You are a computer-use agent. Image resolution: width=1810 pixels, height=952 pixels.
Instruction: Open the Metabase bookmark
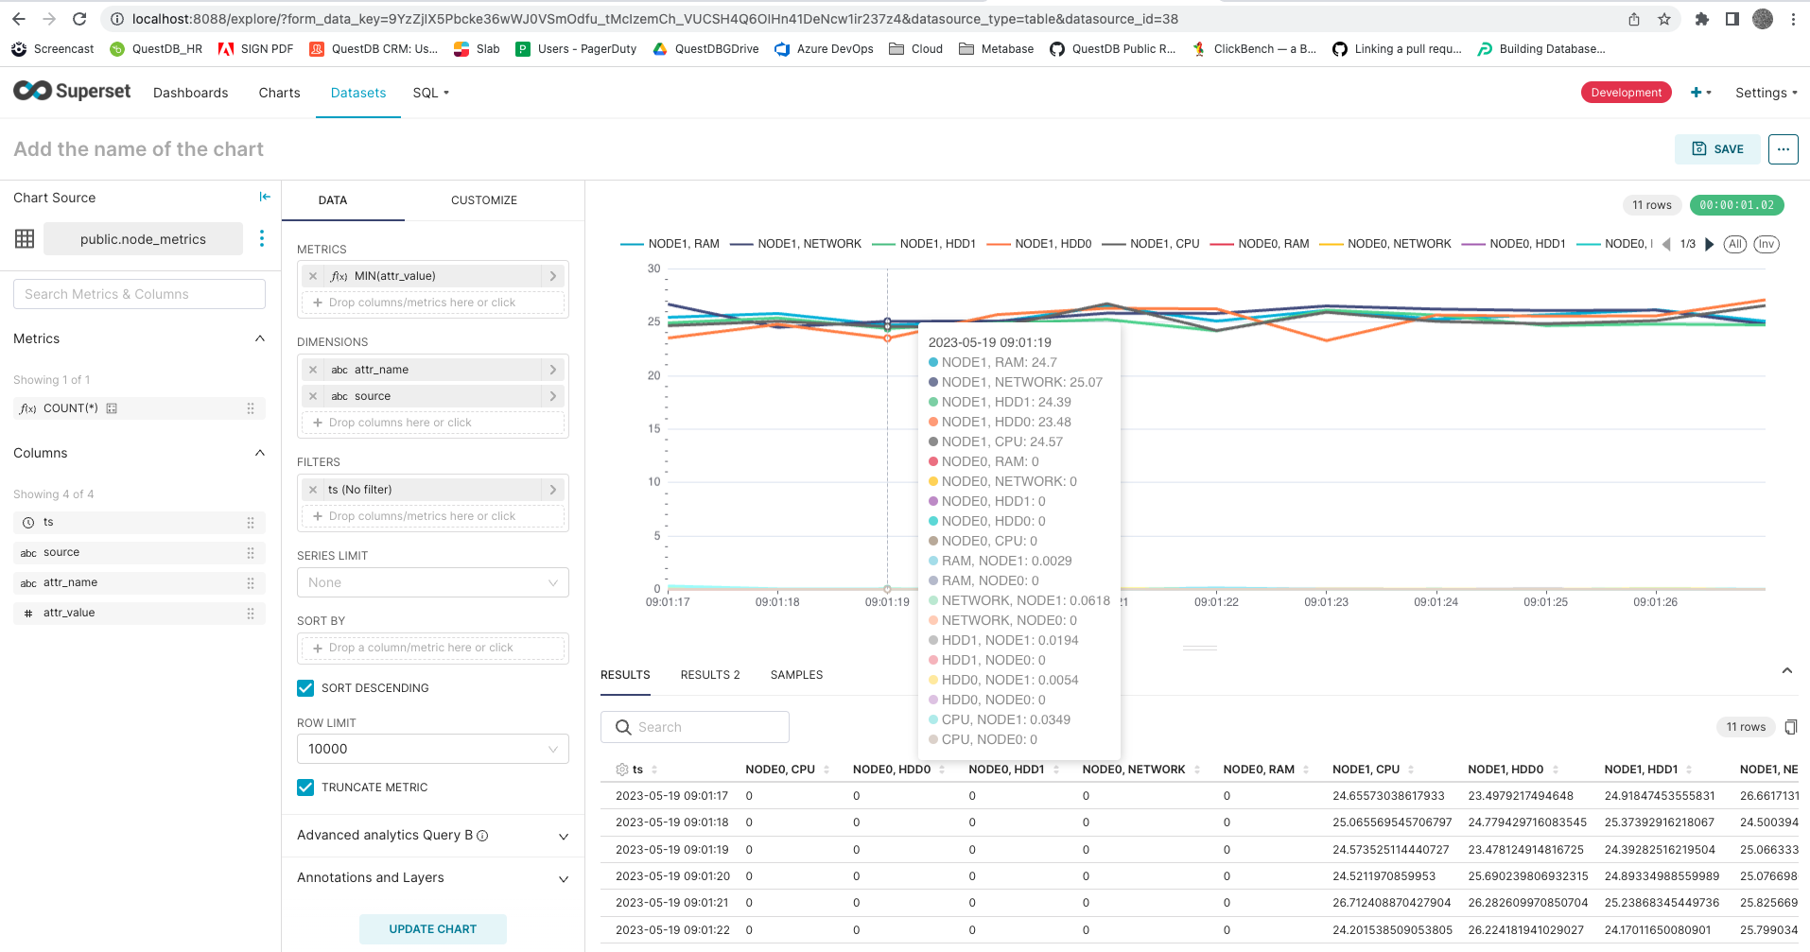point(996,49)
